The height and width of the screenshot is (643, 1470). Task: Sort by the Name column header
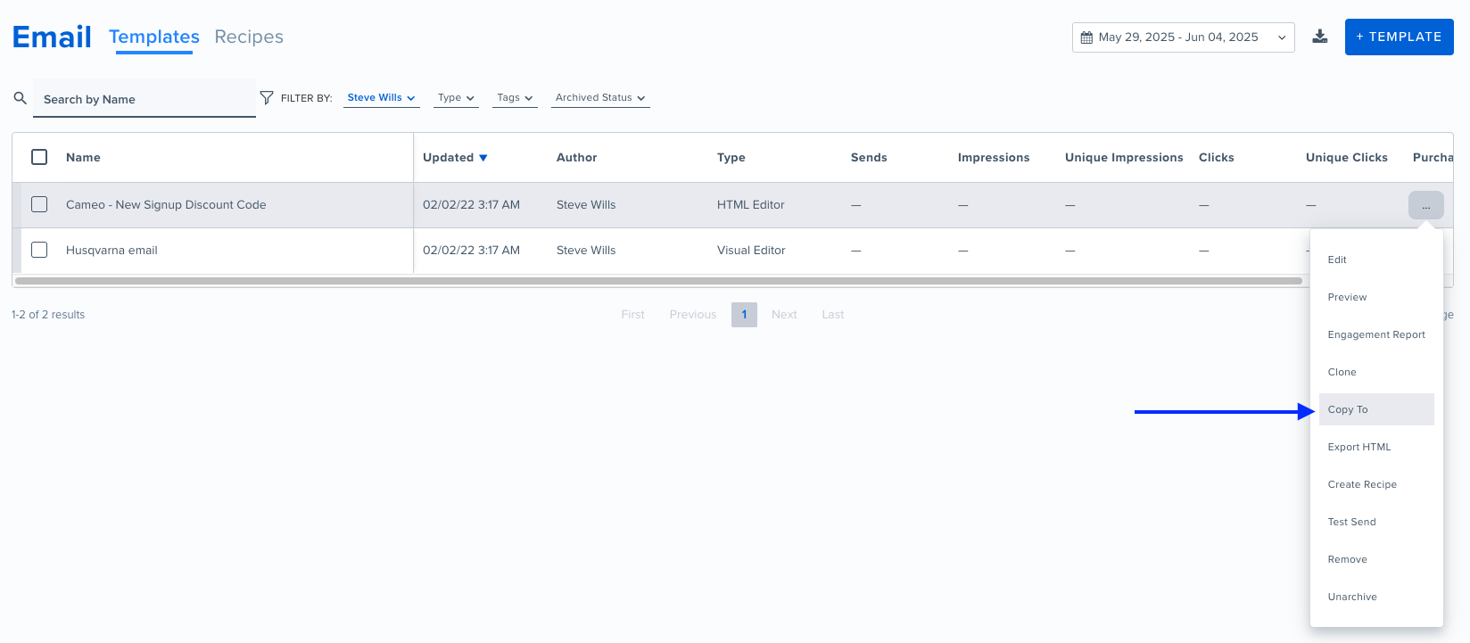point(83,158)
